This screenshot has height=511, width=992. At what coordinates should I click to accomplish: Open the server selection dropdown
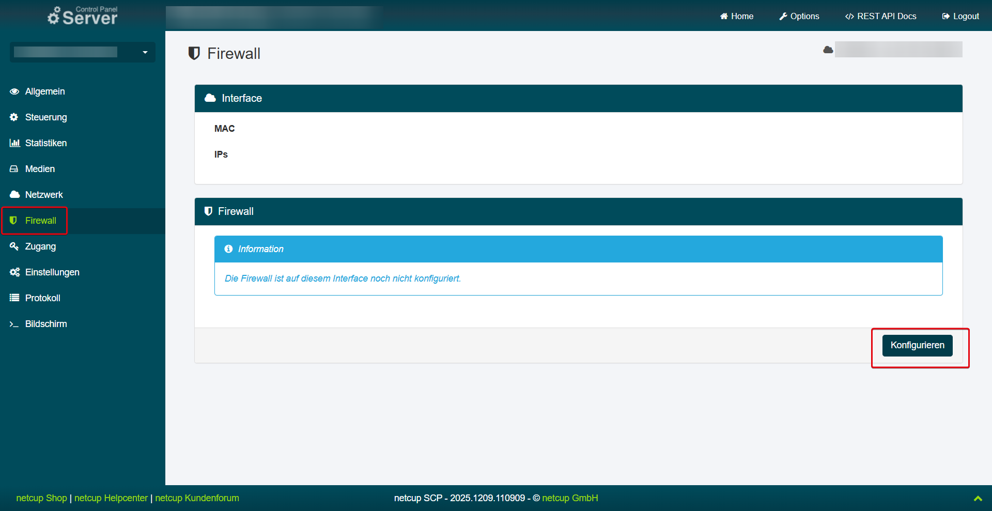83,52
